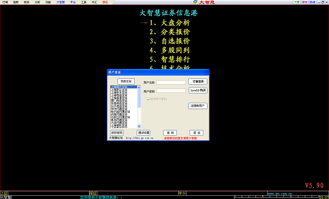Click the 优选主站 button

coord(126,81)
